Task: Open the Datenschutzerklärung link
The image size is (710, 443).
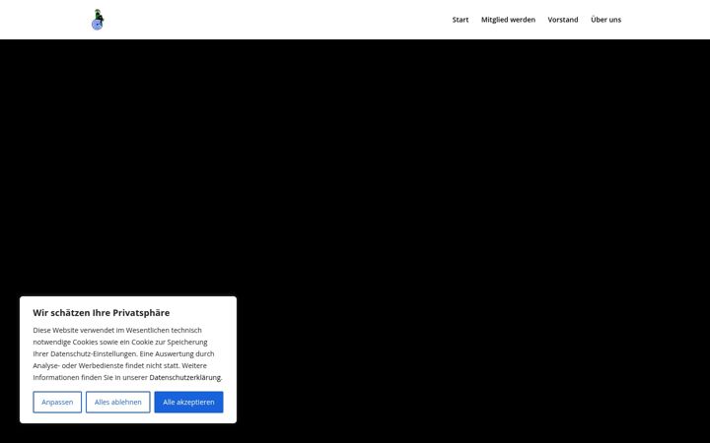Action: pyautogui.click(x=185, y=377)
